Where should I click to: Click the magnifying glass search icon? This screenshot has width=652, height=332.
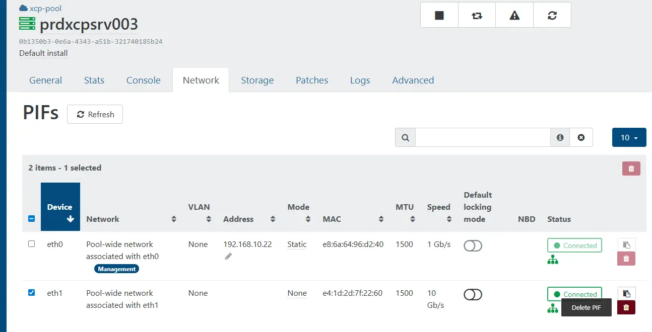click(405, 137)
